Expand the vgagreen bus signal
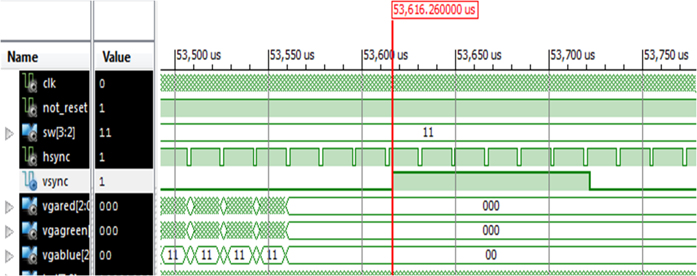Viewport: 697px width, 276px height. [8, 231]
